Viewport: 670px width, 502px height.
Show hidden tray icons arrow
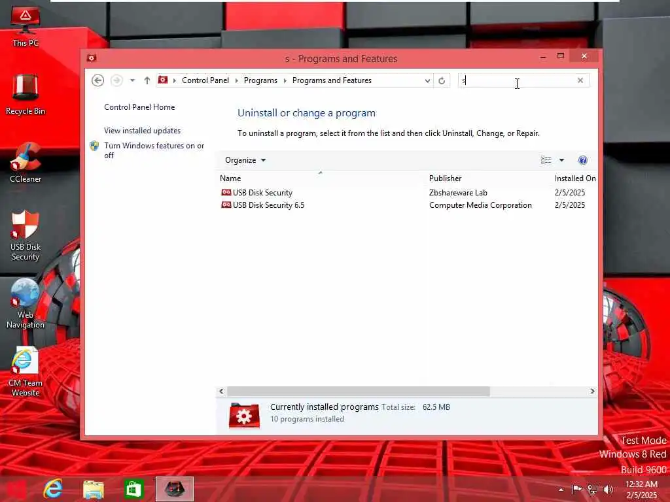pyautogui.click(x=561, y=489)
